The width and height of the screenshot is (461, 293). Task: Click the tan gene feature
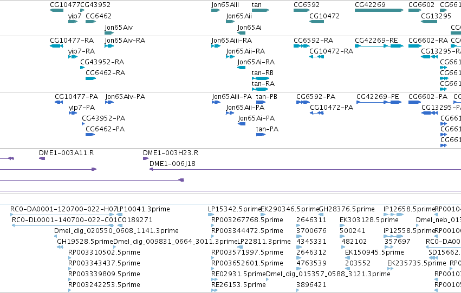point(261,10)
